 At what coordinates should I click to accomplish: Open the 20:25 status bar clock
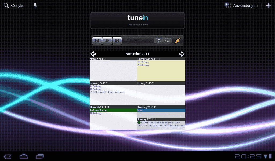click(x=248, y=156)
